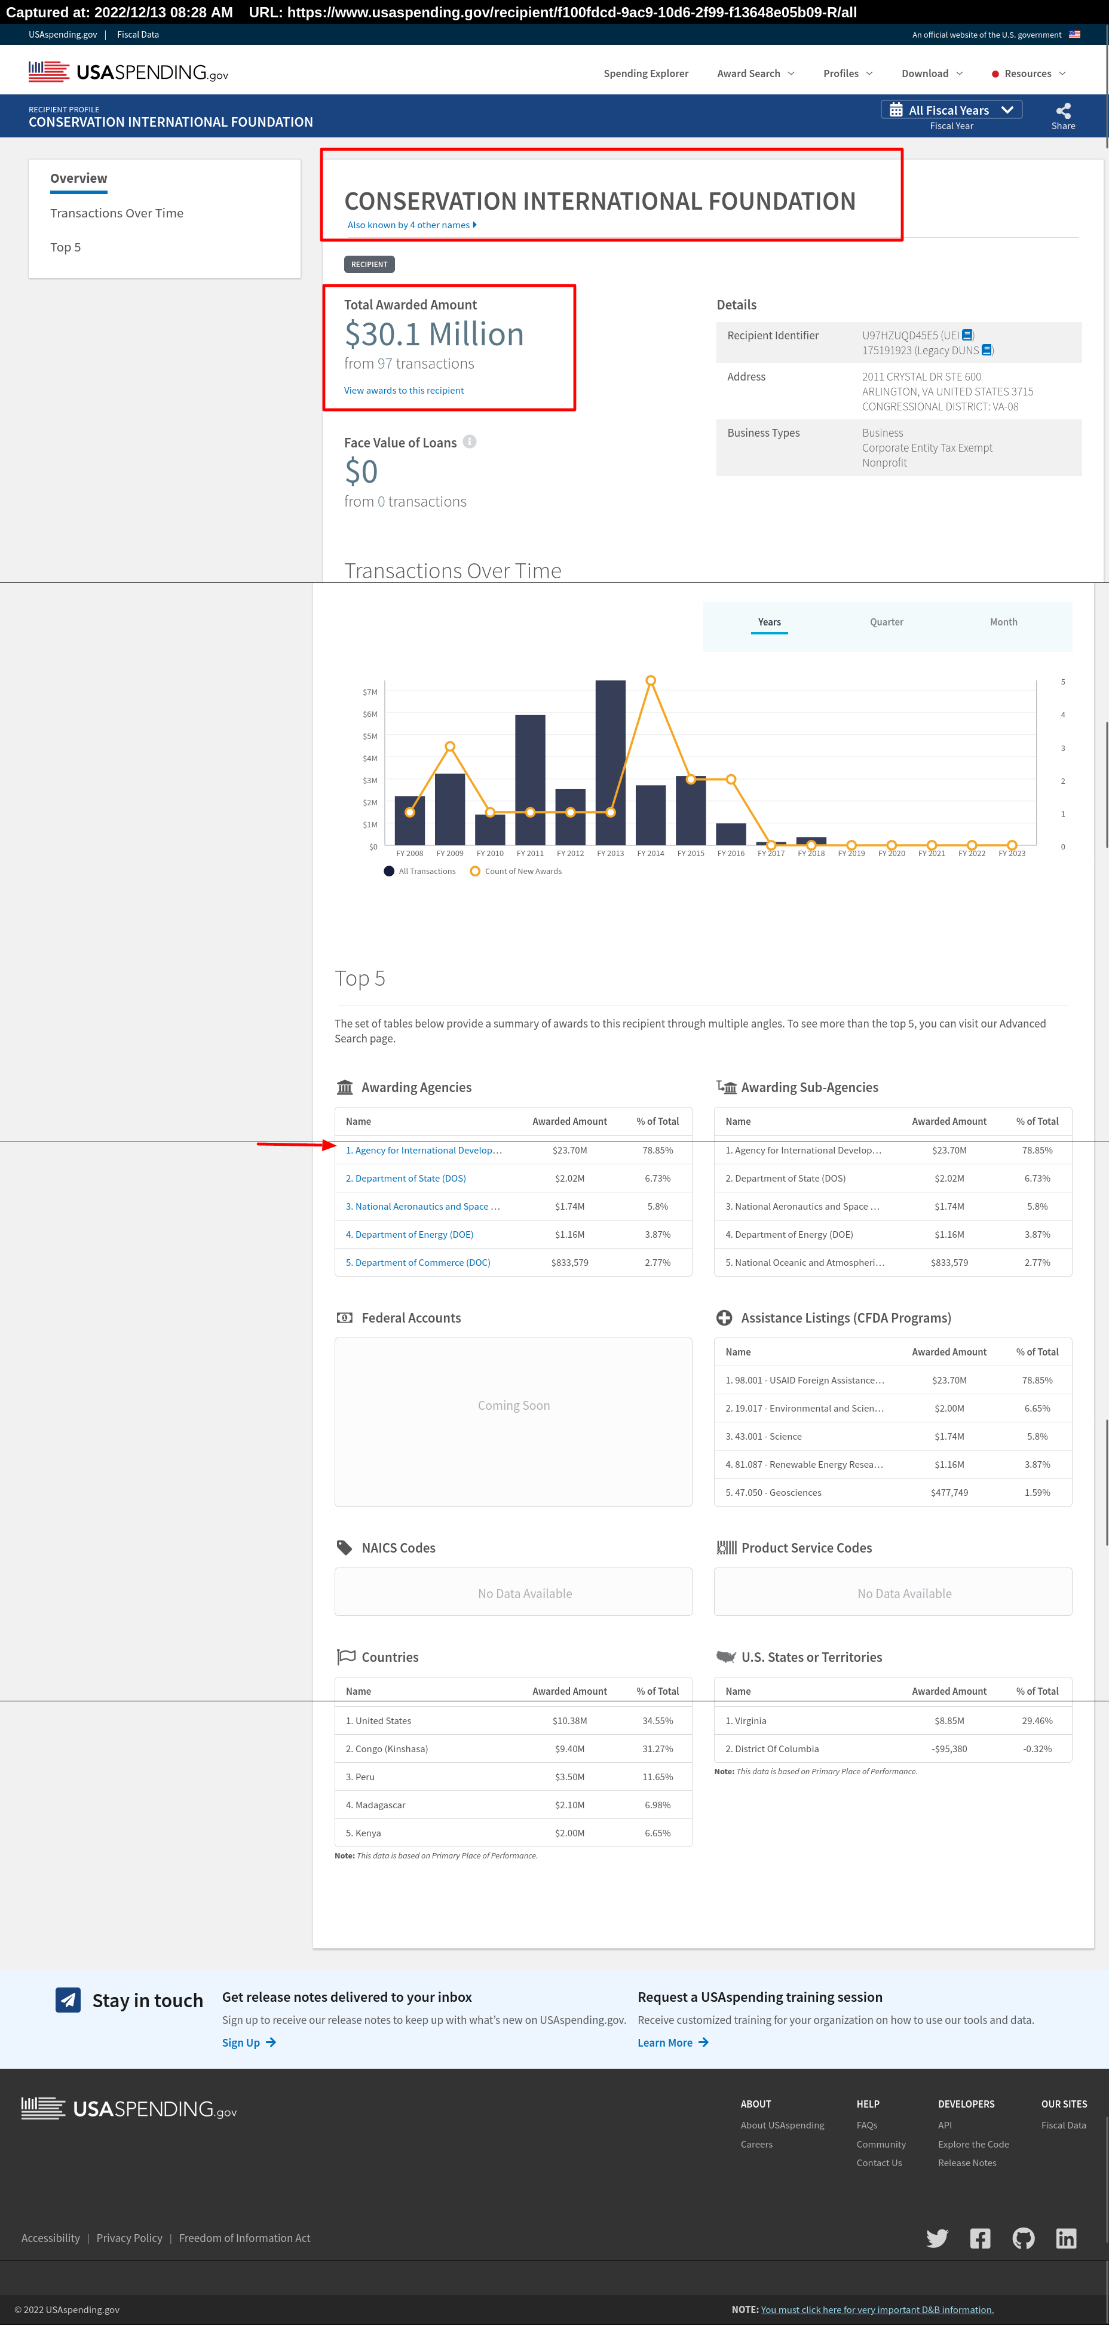Click the Awarding Agencies building icon

tap(344, 1087)
